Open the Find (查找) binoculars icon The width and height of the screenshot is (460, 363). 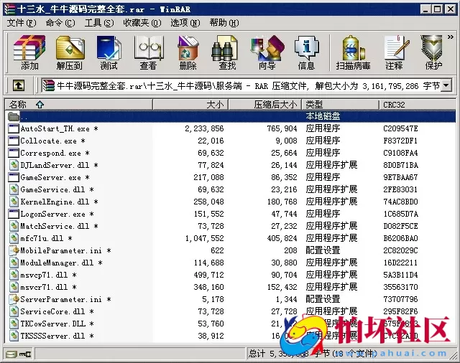(x=227, y=52)
